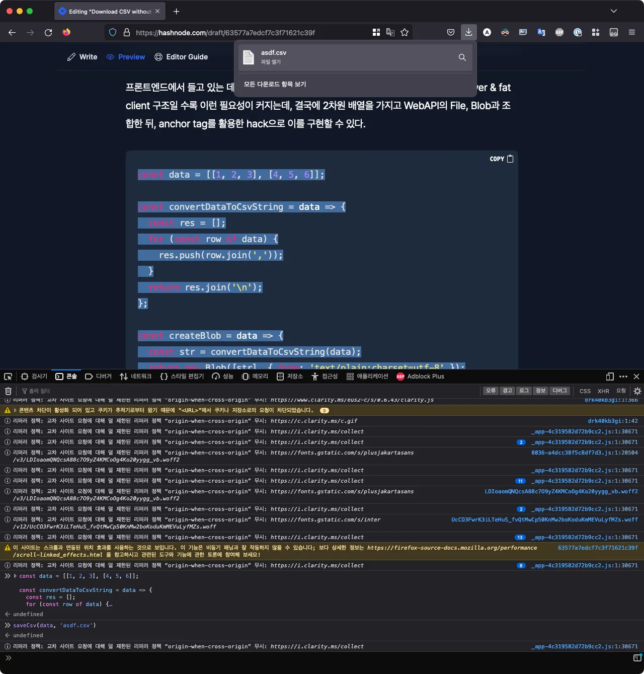Toggle the 경고 (warnings) filter
Image resolution: width=644 pixels, height=674 pixels.
click(507, 391)
